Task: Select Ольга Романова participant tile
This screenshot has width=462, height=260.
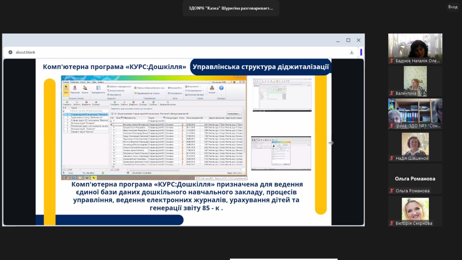Action: (x=415, y=179)
